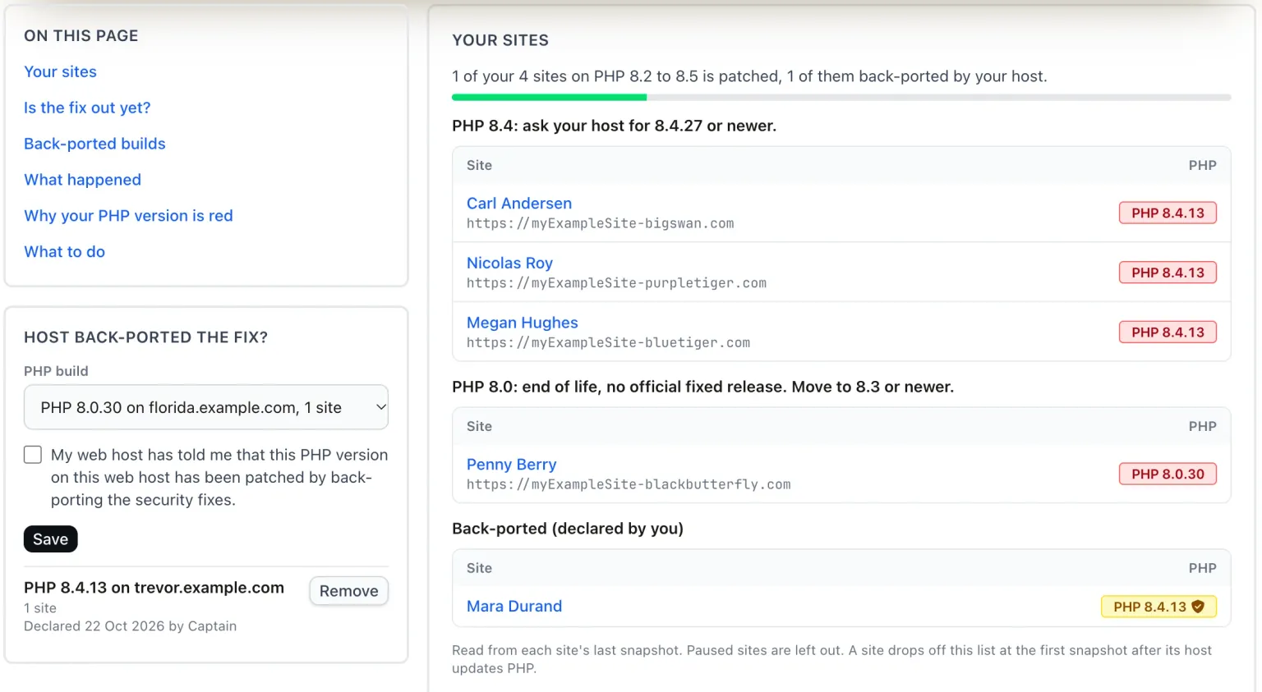Click the myExampleSite-blackbutterfly.com URL
Screen dimensions: 1262x692
tap(629, 484)
